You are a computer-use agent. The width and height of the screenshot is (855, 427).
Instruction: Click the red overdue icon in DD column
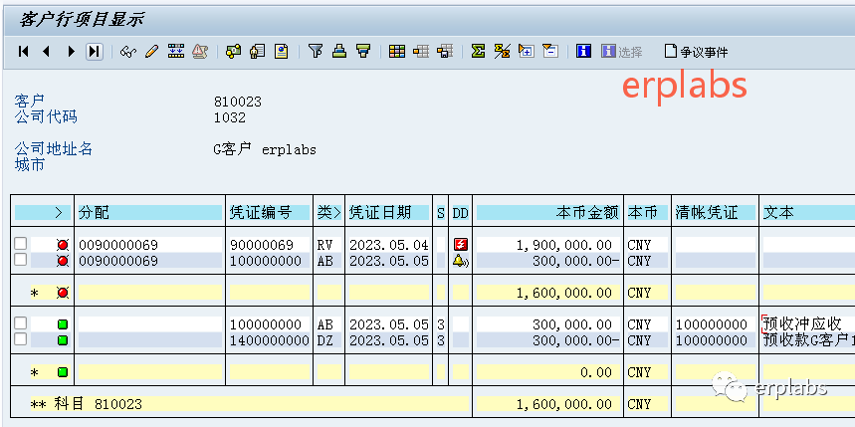pos(461,245)
